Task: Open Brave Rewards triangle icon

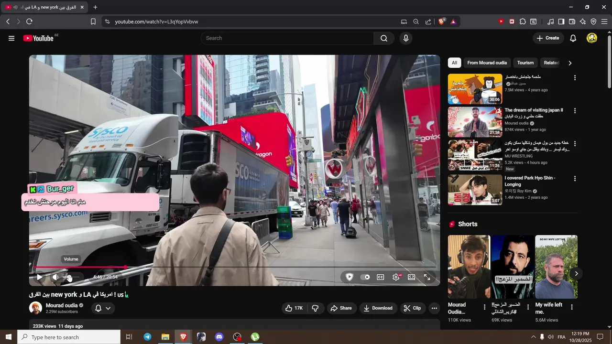Action: click(x=453, y=21)
